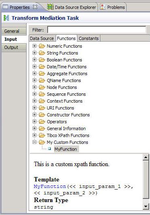The width and height of the screenshot is (150, 215).
Task: Click the description scrollbar up arrow
Action: coord(146,157)
